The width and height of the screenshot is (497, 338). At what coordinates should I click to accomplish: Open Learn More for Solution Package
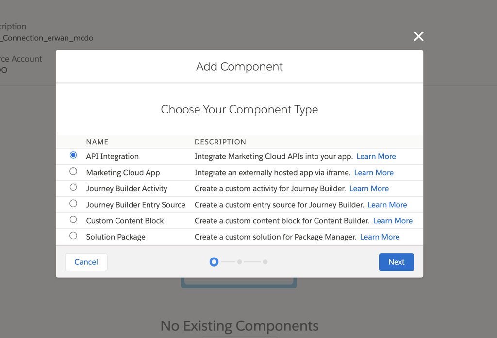380,237
